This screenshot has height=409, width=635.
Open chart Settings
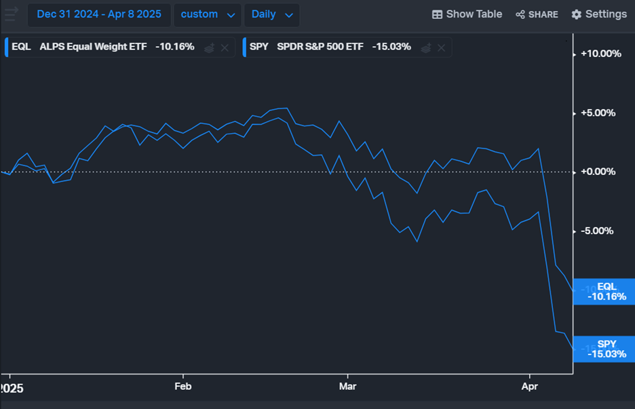click(599, 14)
